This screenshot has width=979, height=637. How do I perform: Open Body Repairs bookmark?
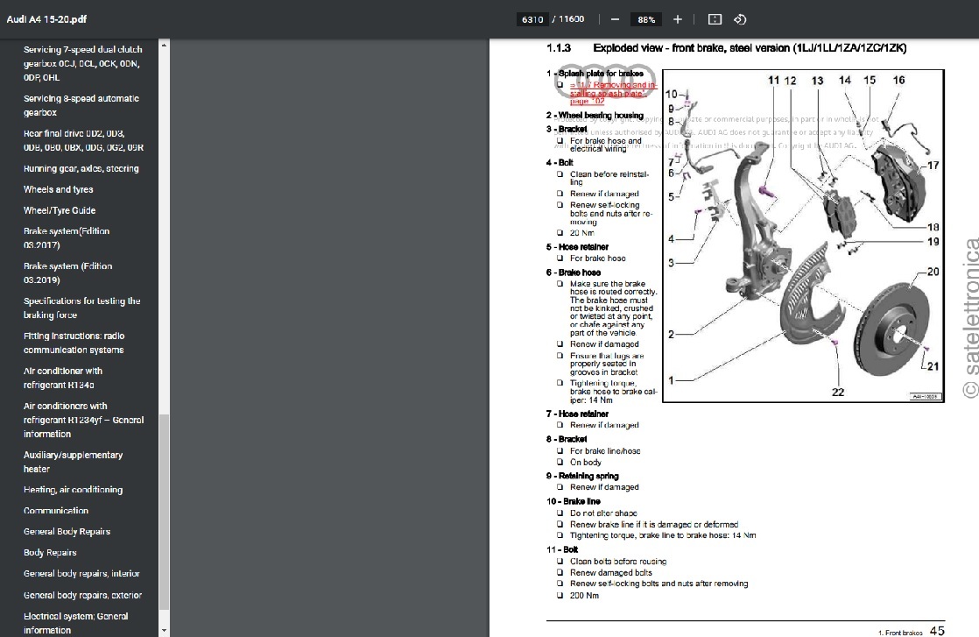coord(50,553)
